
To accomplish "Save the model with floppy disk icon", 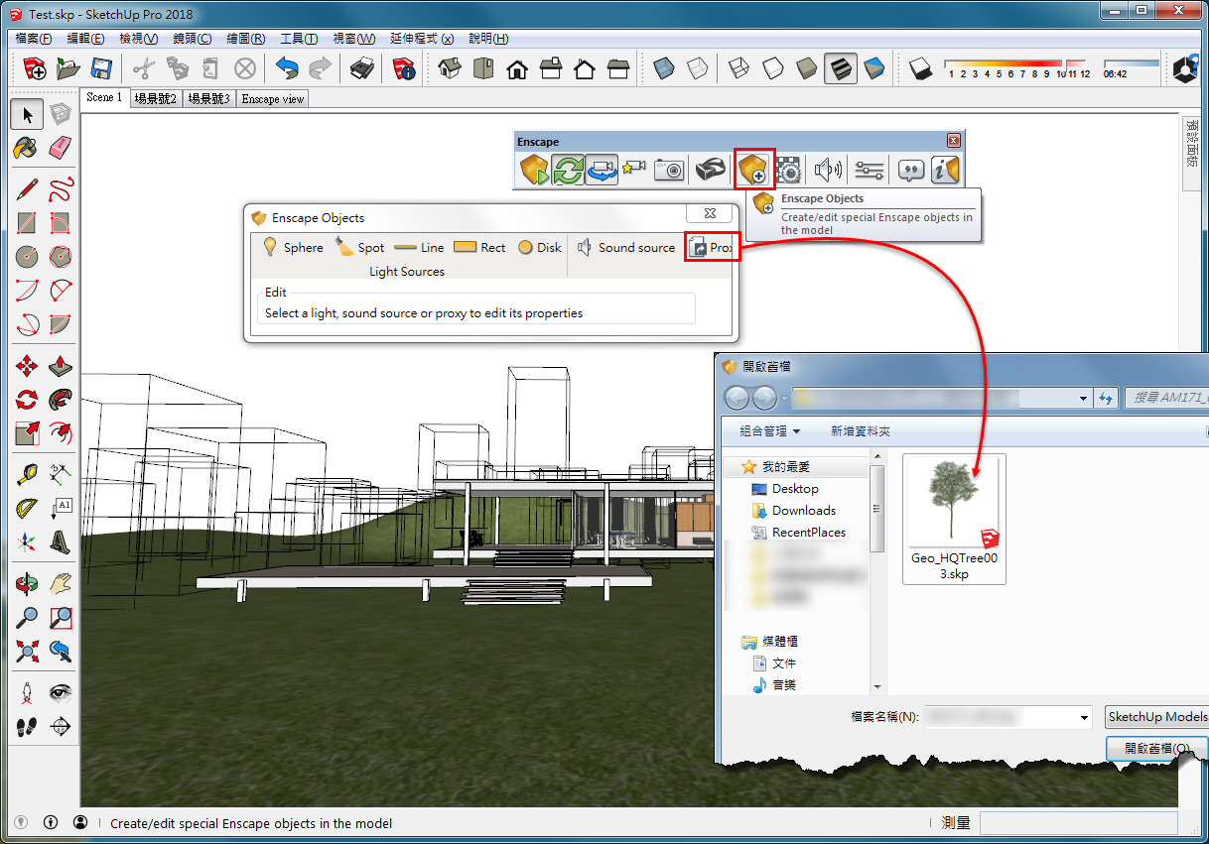I will click(101, 68).
